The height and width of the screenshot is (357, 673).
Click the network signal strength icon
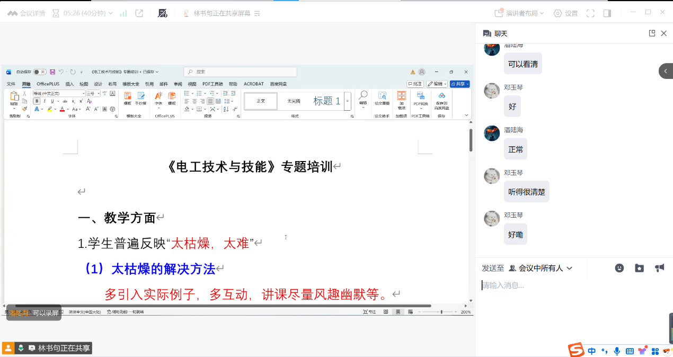click(123, 13)
